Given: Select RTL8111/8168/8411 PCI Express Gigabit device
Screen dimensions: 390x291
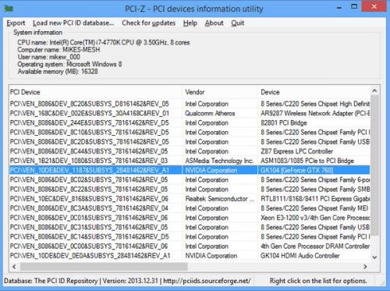Looking at the screenshot, I should (x=315, y=199).
